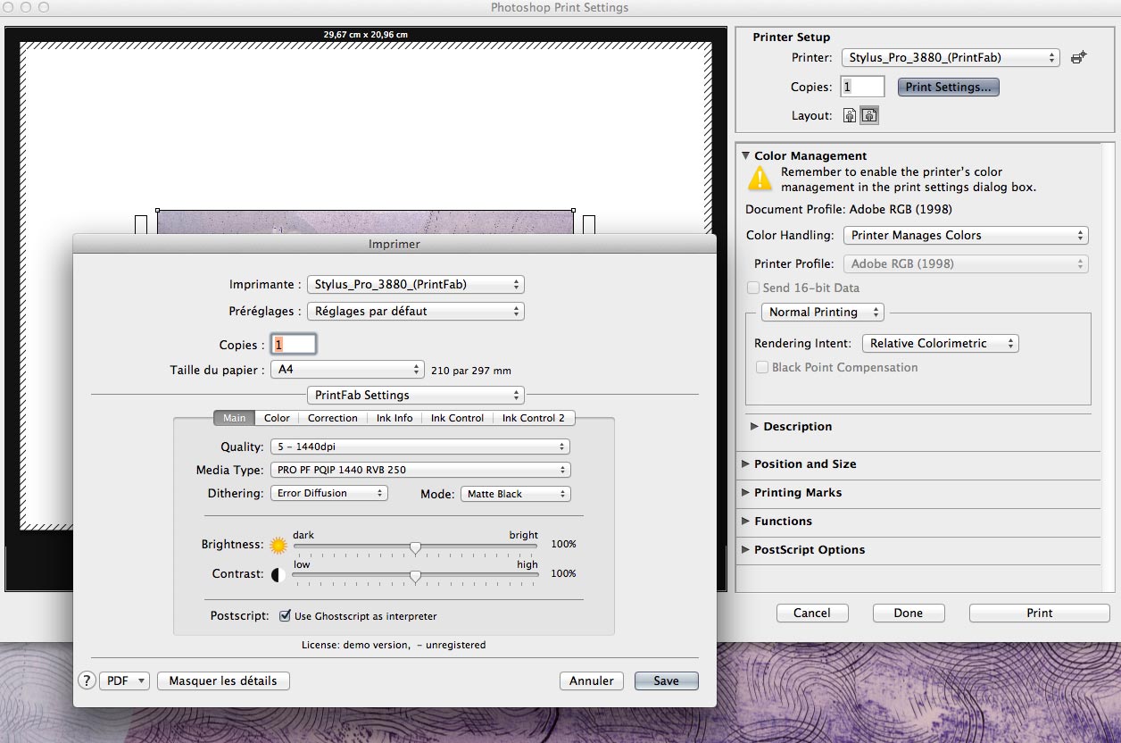The width and height of the screenshot is (1121, 743).
Task: Click the help question mark button
Action: click(x=87, y=680)
